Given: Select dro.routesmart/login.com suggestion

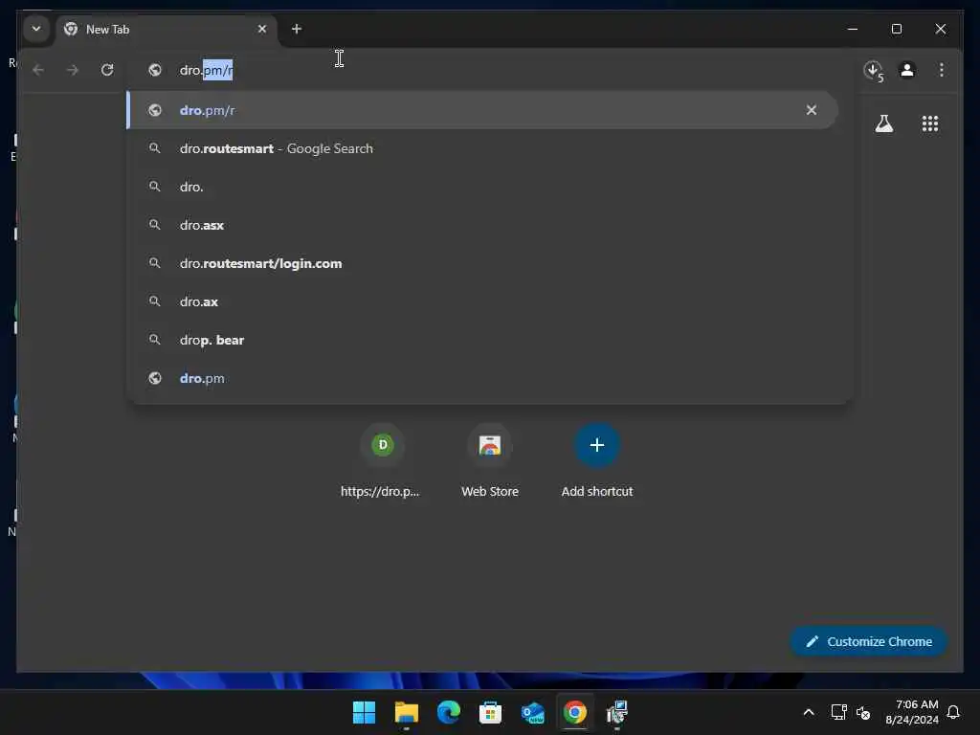Looking at the screenshot, I should click(481, 263).
